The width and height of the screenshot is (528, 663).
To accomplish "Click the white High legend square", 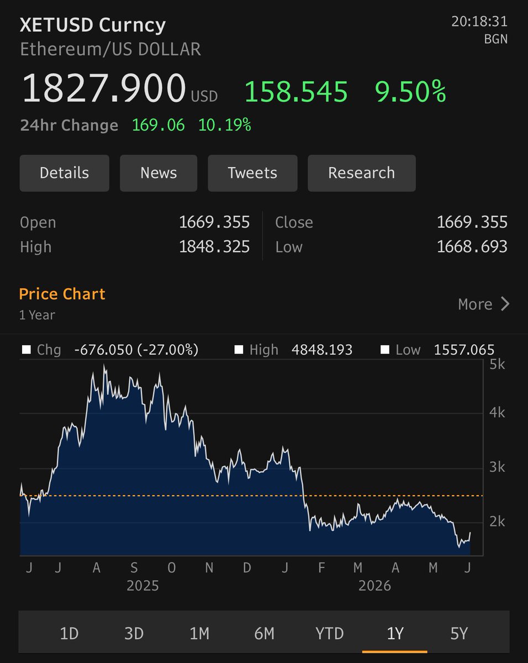I will pyautogui.click(x=239, y=350).
